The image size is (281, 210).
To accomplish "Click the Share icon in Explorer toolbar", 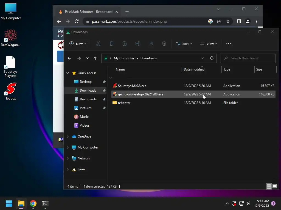I will 151,43.
